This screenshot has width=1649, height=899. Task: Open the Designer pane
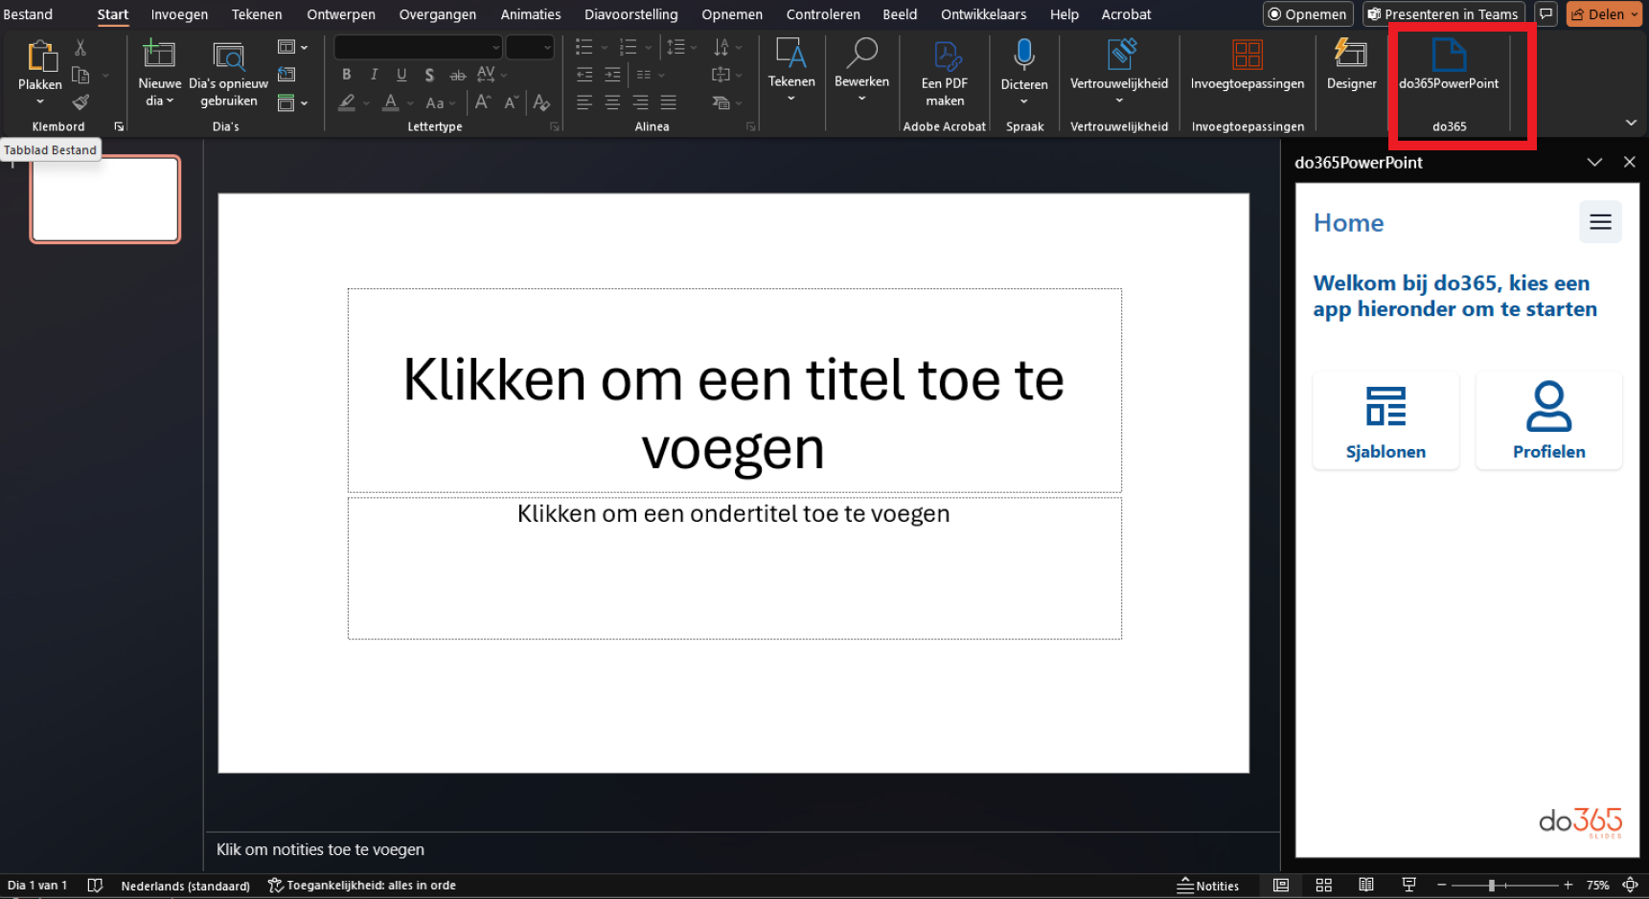click(x=1351, y=57)
